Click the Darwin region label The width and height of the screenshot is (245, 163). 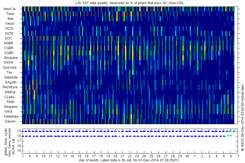coord(10,121)
